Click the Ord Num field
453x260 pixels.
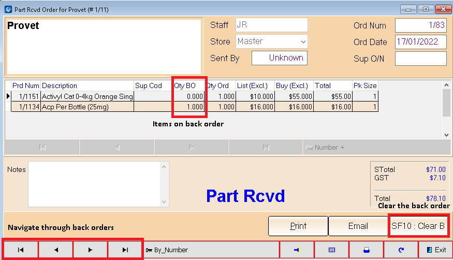coord(420,25)
